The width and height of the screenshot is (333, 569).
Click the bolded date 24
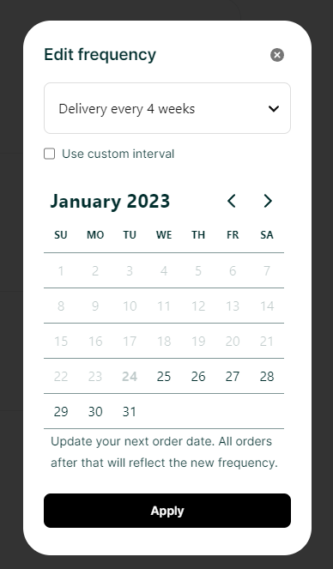click(x=130, y=376)
